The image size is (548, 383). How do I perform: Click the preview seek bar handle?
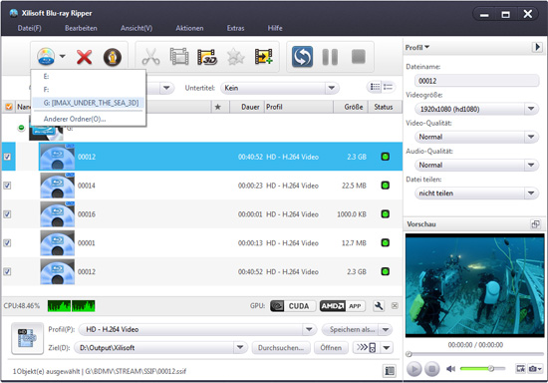point(409,354)
